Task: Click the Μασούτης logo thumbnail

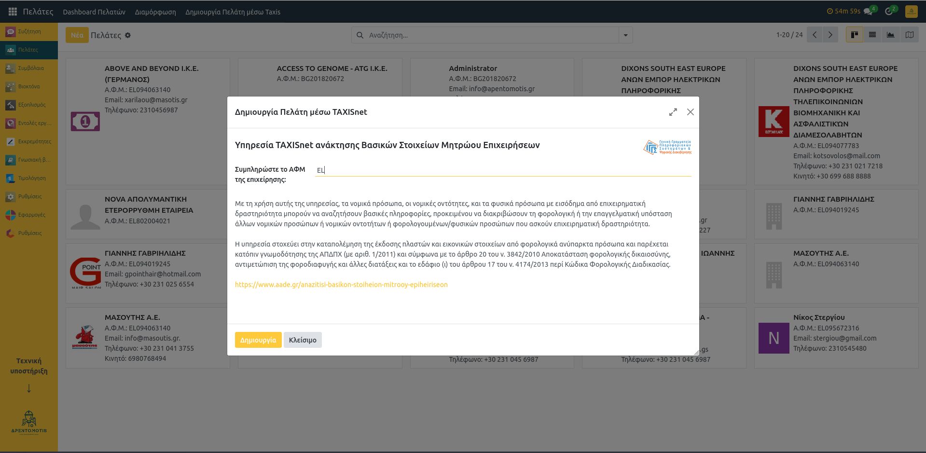Action: click(85, 337)
